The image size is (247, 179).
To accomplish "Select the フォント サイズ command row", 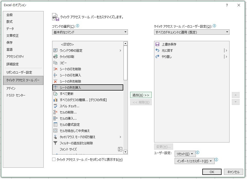I will (88, 149).
